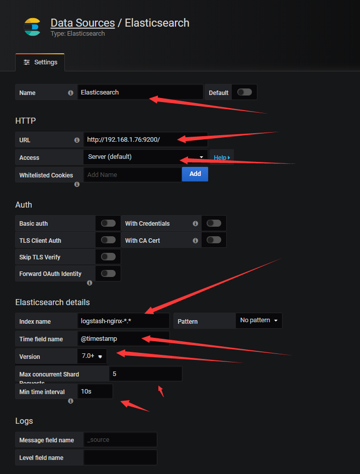The image size is (360, 474).
Task: Edit the URL input field
Action: click(x=145, y=139)
